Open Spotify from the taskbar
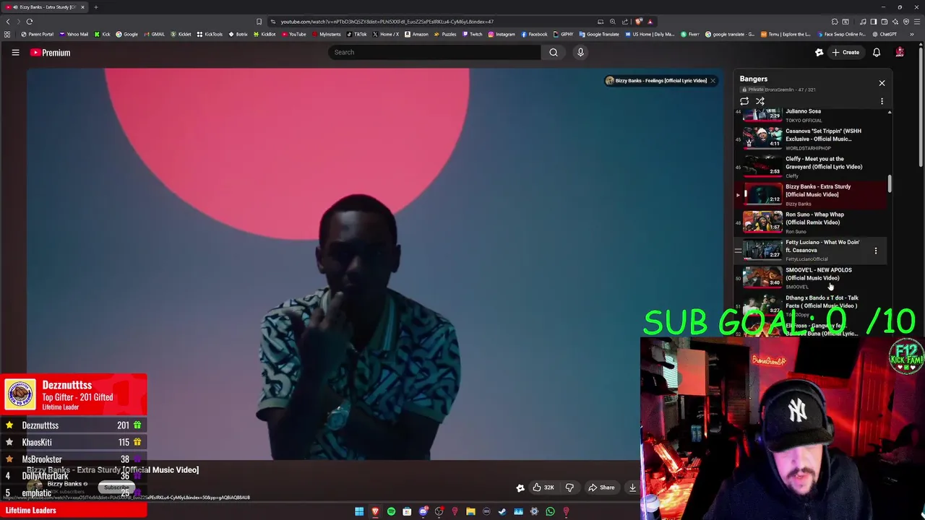 (x=391, y=511)
